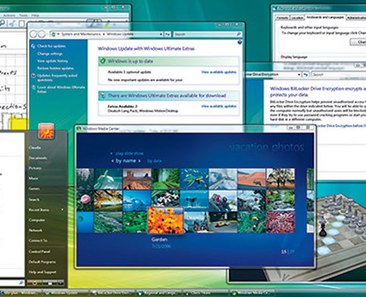Open Change settings in the Windows Update sidebar
The width and height of the screenshot is (366, 297).
[x=50, y=54]
